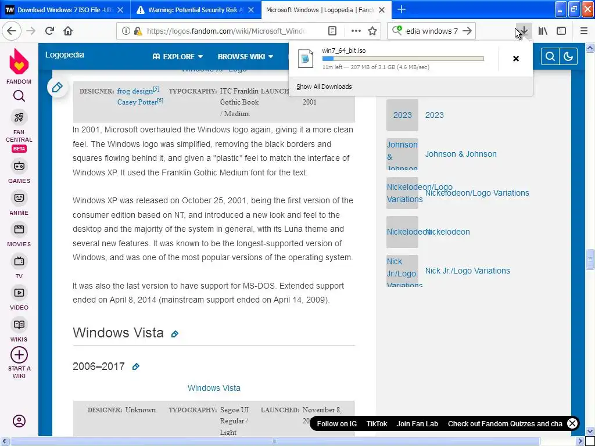Open Nick Jr./Logo Variations article link
Screen dimensions: 595x446
point(467,271)
